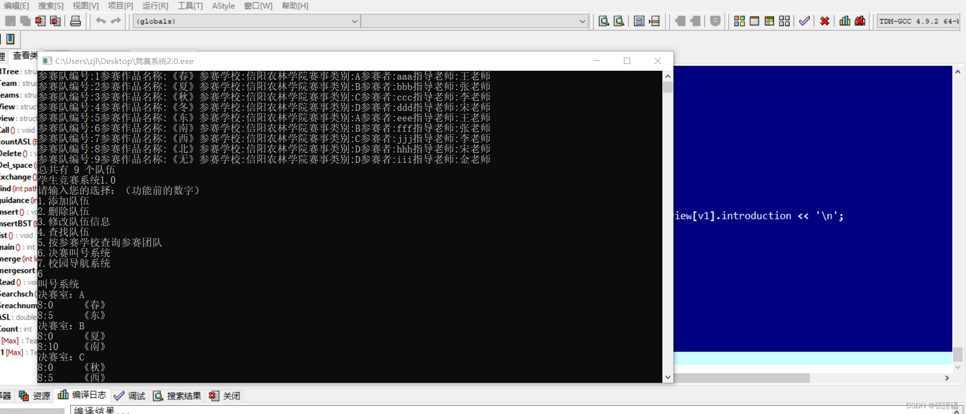This screenshot has height=414, width=966.
Task: Open the 运行[R] menu
Action: (x=155, y=6)
